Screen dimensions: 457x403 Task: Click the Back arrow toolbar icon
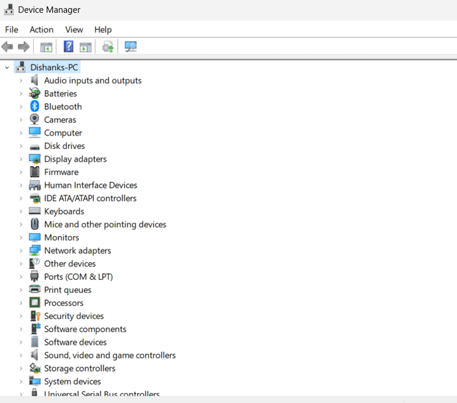pos(7,47)
